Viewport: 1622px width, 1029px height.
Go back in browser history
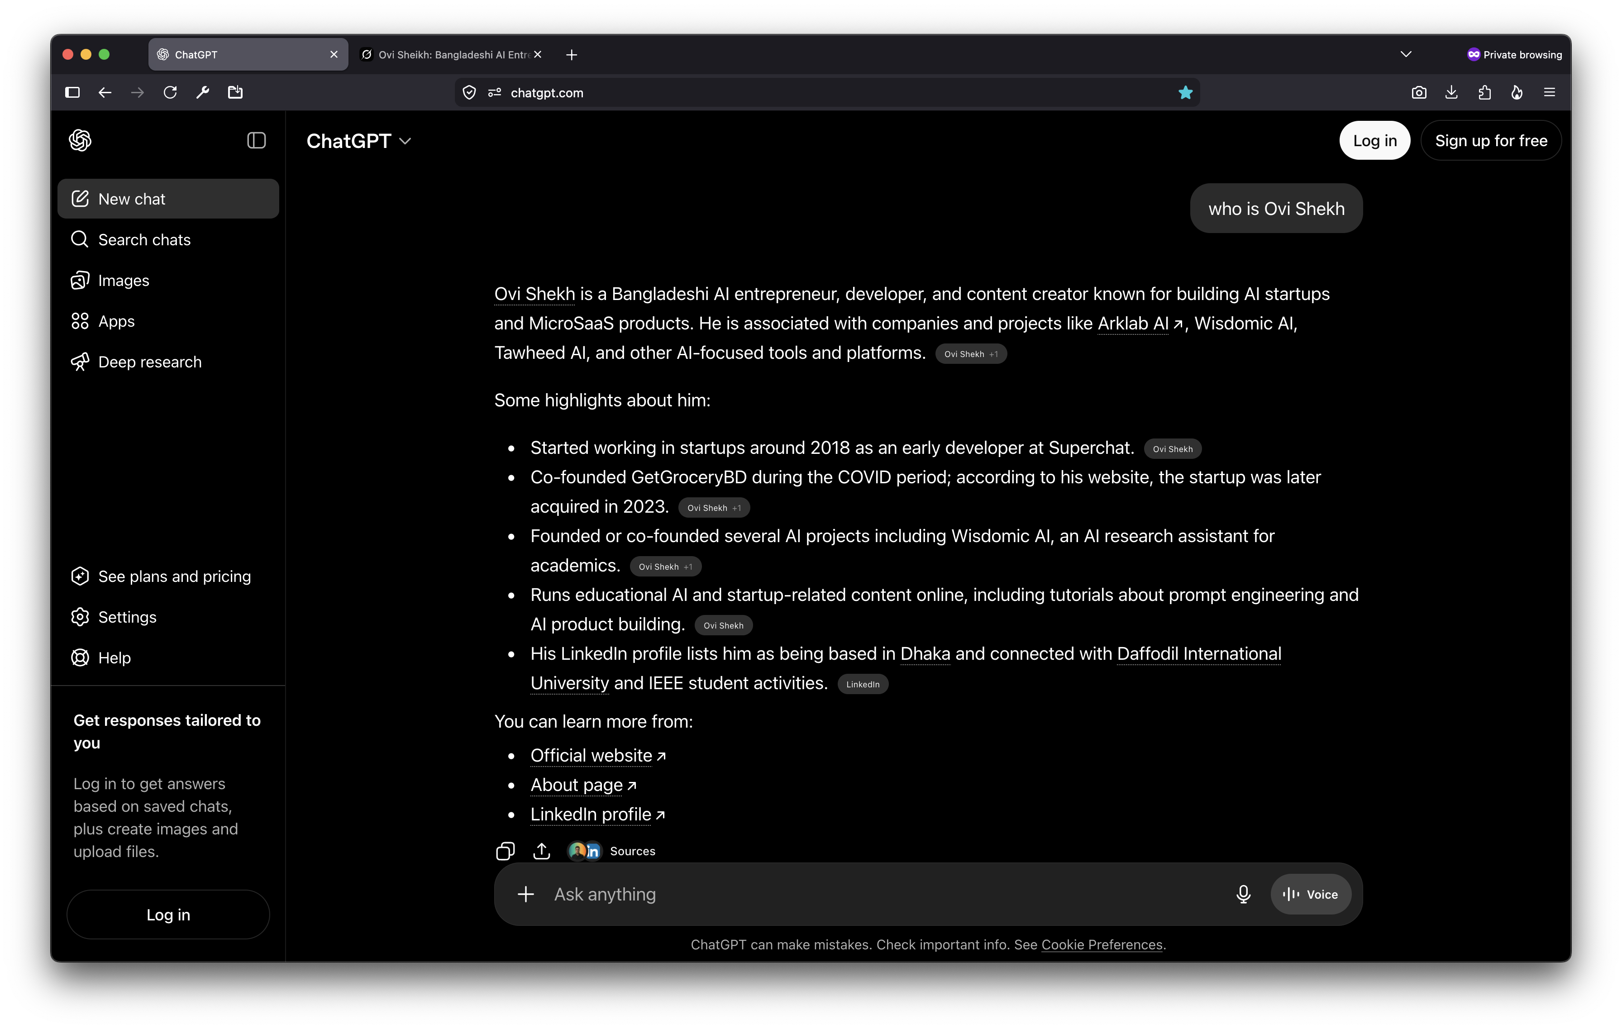click(105, 92)
